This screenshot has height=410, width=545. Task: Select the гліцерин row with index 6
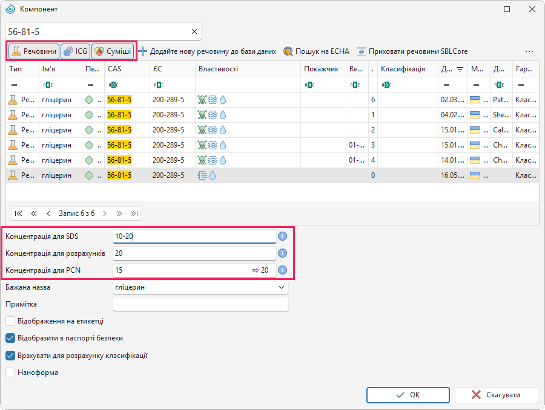point(272,100)
